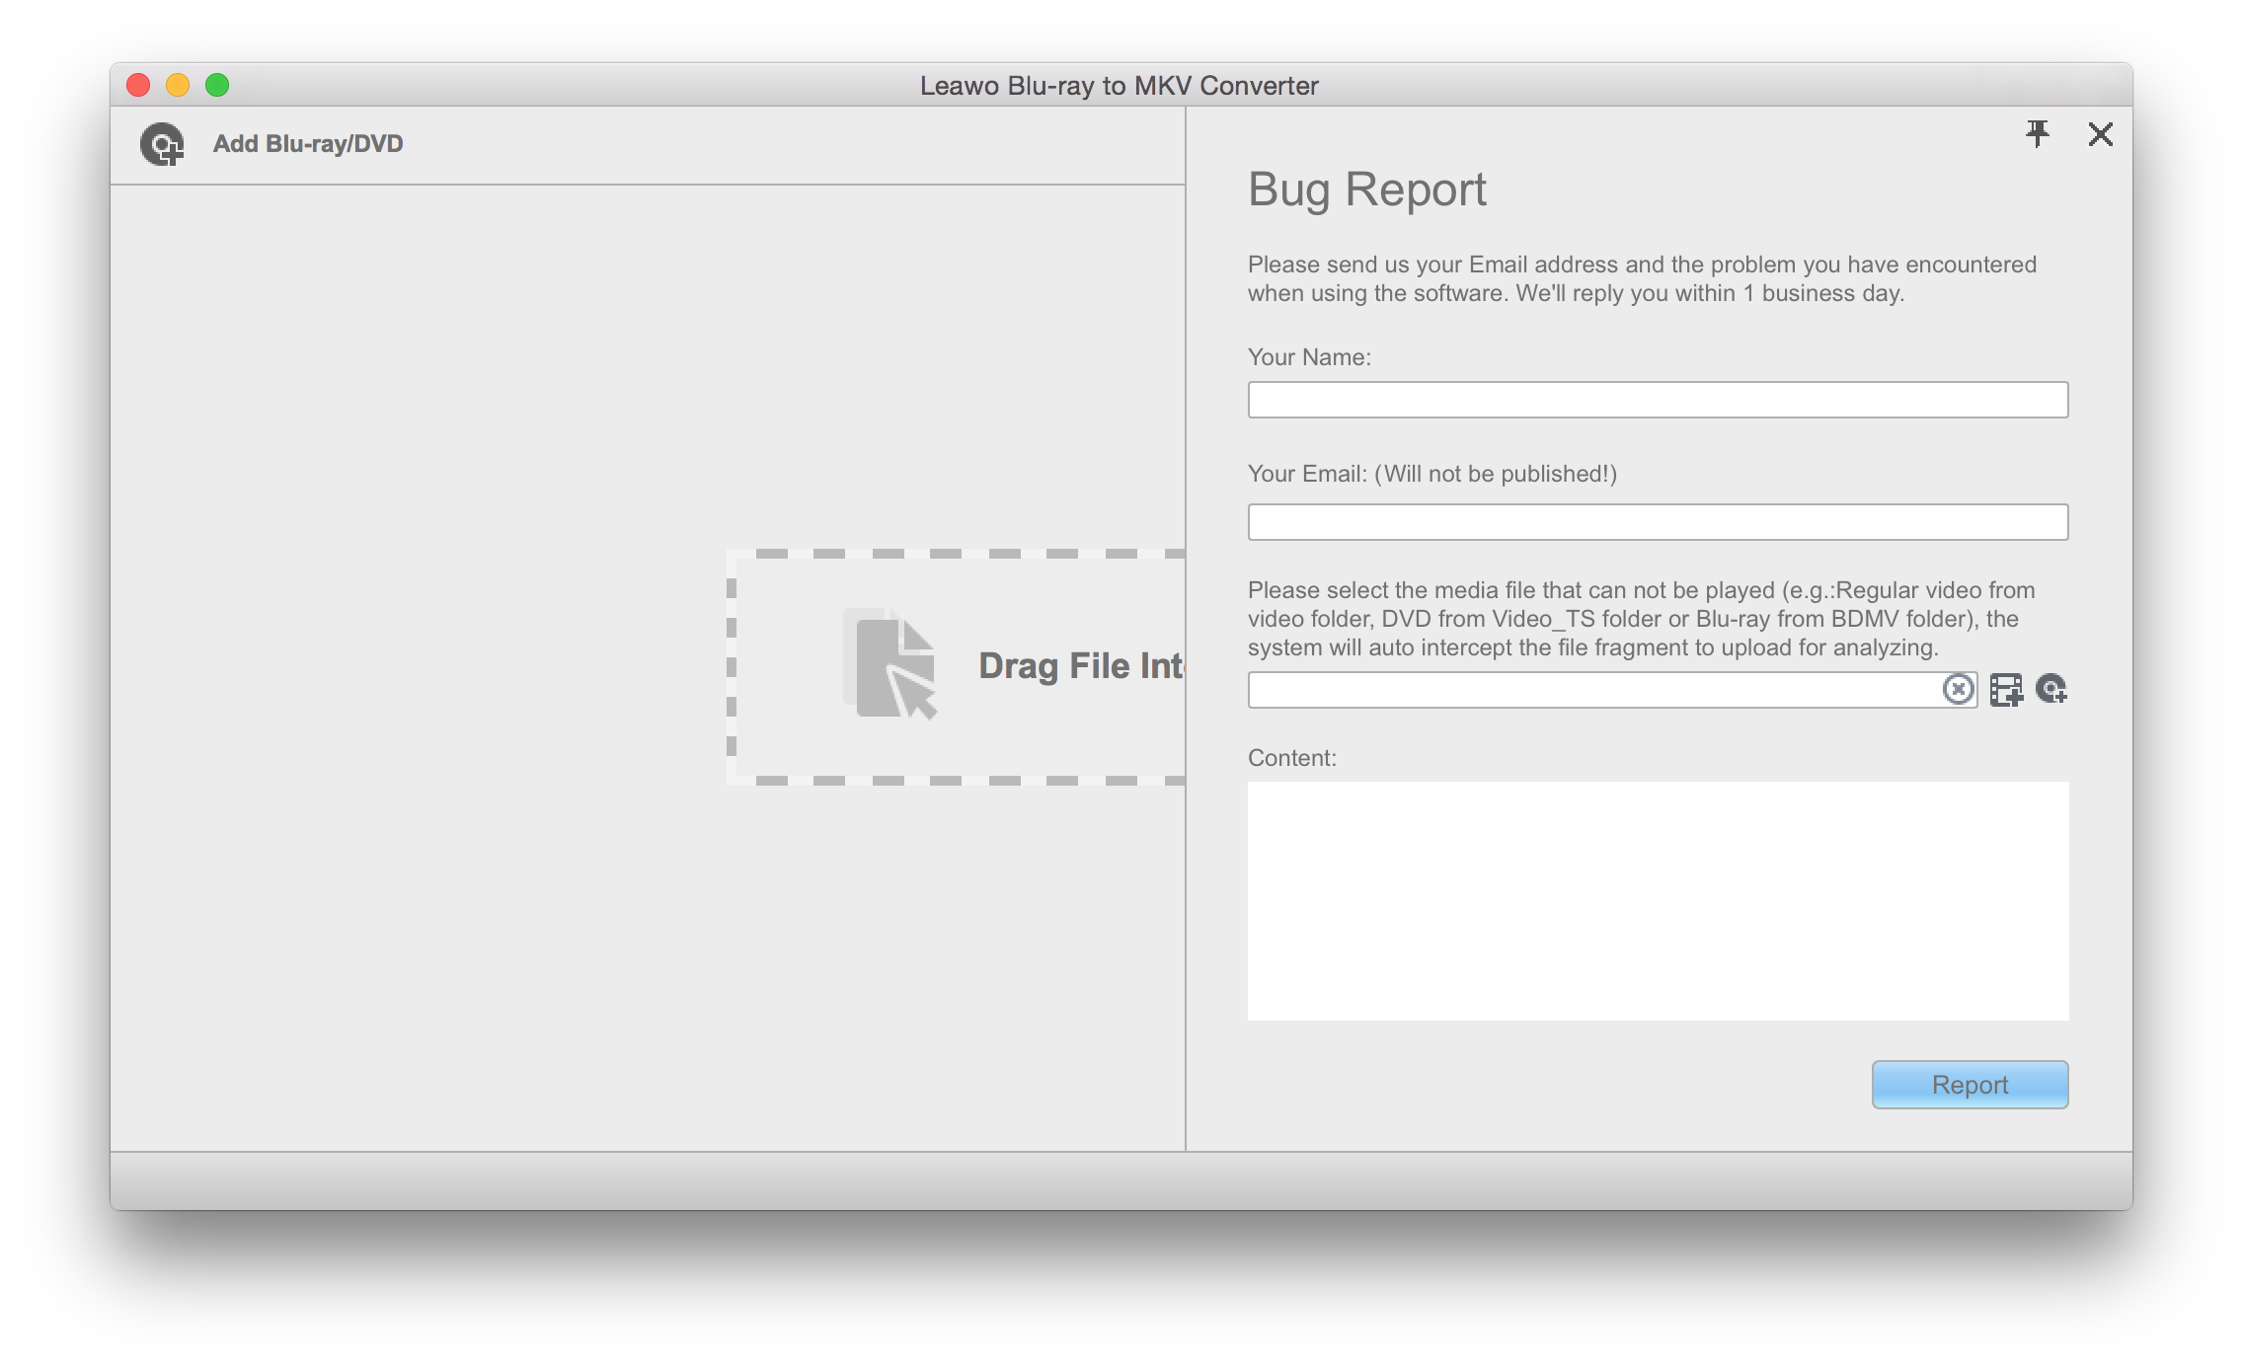Close the window with red button
The height and width of the screenshot is (1368, 2243).
coord(138,85)
